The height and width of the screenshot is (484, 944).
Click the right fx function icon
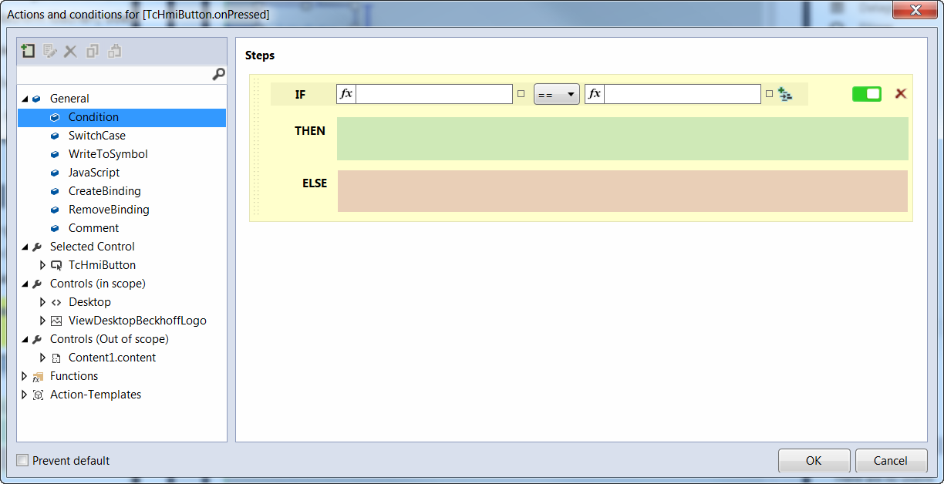(595, 94)
